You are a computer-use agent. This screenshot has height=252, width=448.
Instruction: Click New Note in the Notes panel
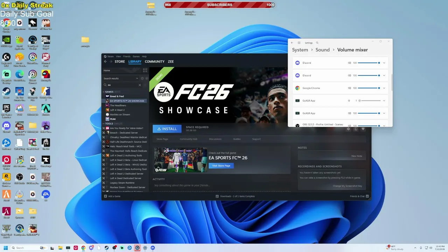pyautogui.click(x=357, y=156)
